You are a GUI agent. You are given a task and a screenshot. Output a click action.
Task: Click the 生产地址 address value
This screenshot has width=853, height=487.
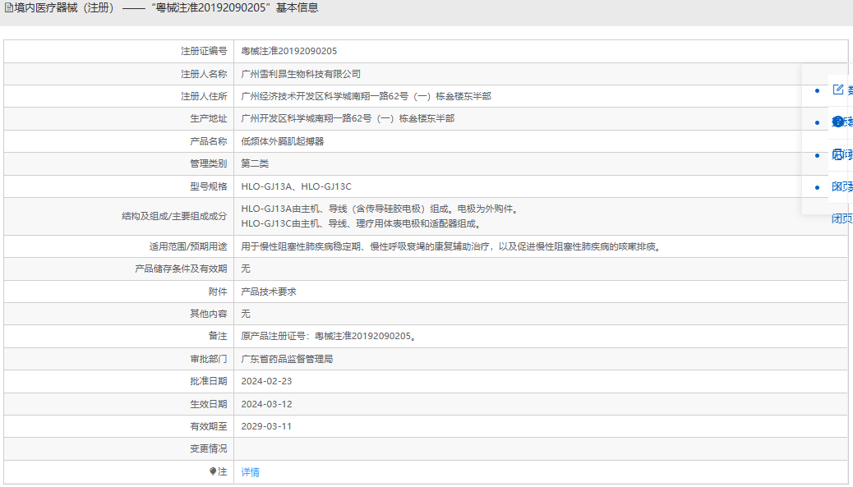348,118
